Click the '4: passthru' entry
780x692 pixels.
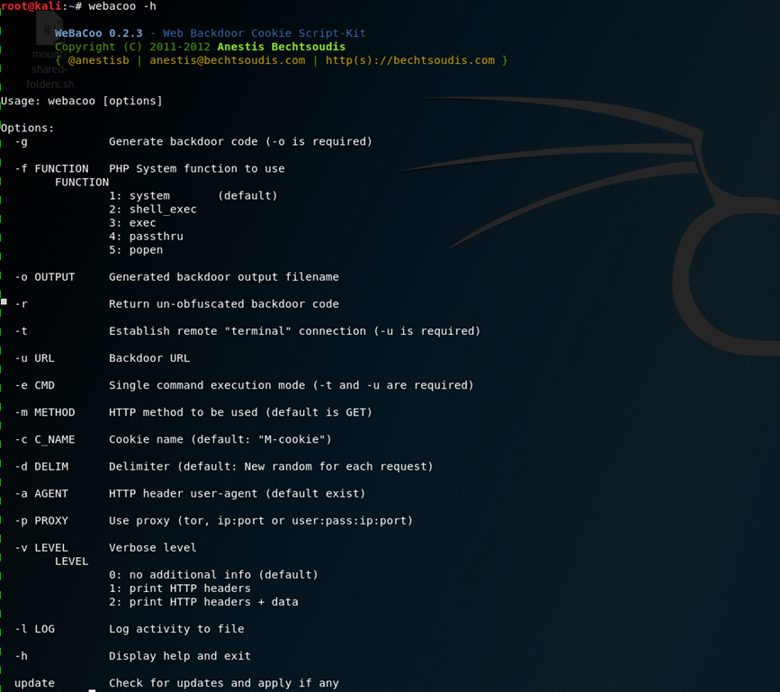coord(147,237)
